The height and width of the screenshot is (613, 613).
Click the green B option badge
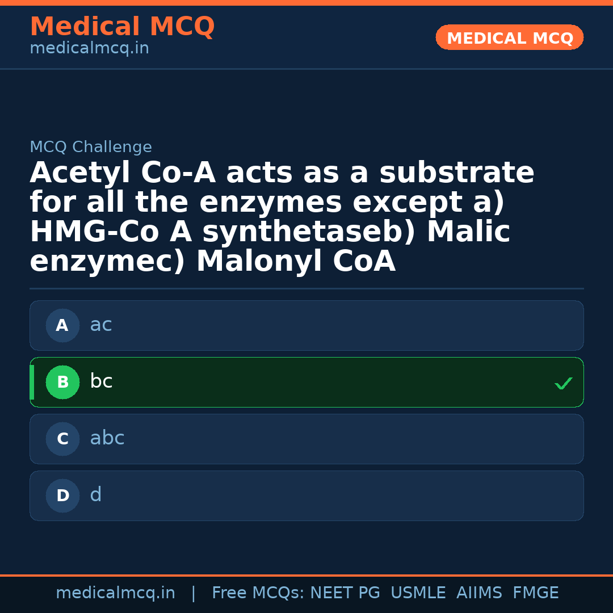(62, 382)
